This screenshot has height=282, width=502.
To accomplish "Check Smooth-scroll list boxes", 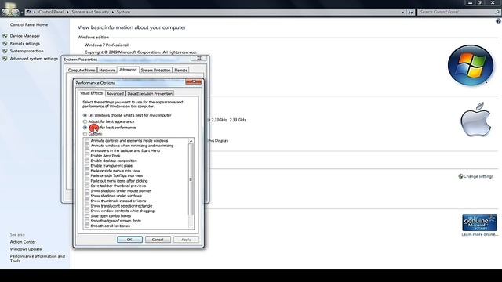I will (x=87, y=226).
